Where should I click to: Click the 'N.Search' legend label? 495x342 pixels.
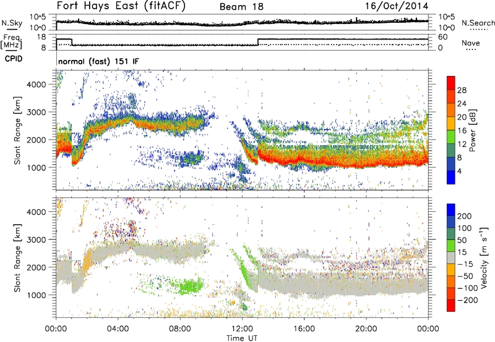[x=478, y=23]
